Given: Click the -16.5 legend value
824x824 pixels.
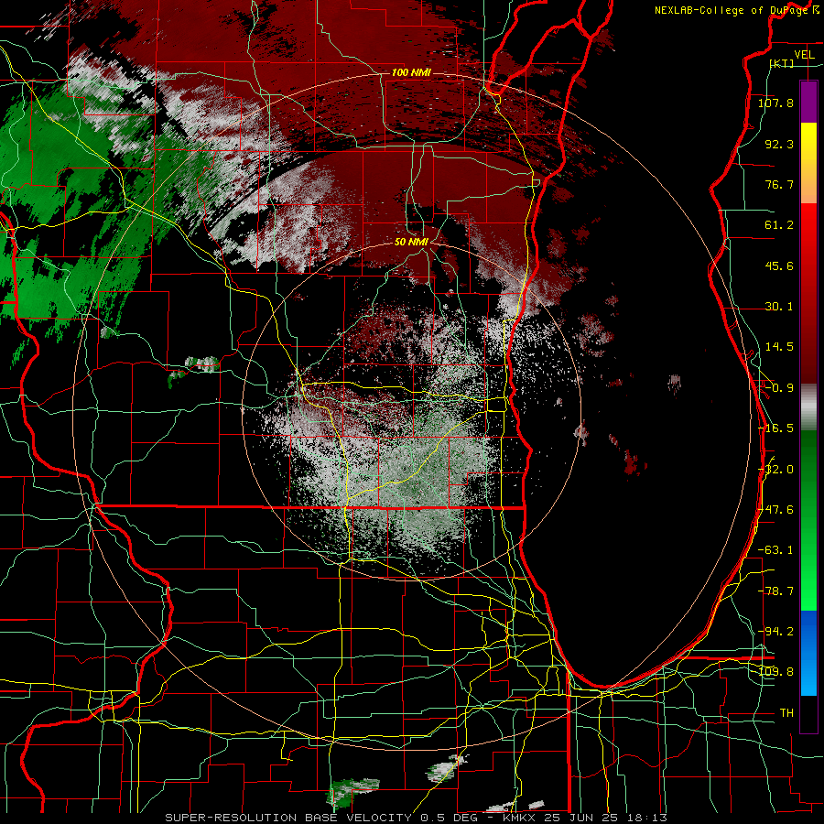Looking at the screenshot, I should pyautogui.click(x=775, y=428).
